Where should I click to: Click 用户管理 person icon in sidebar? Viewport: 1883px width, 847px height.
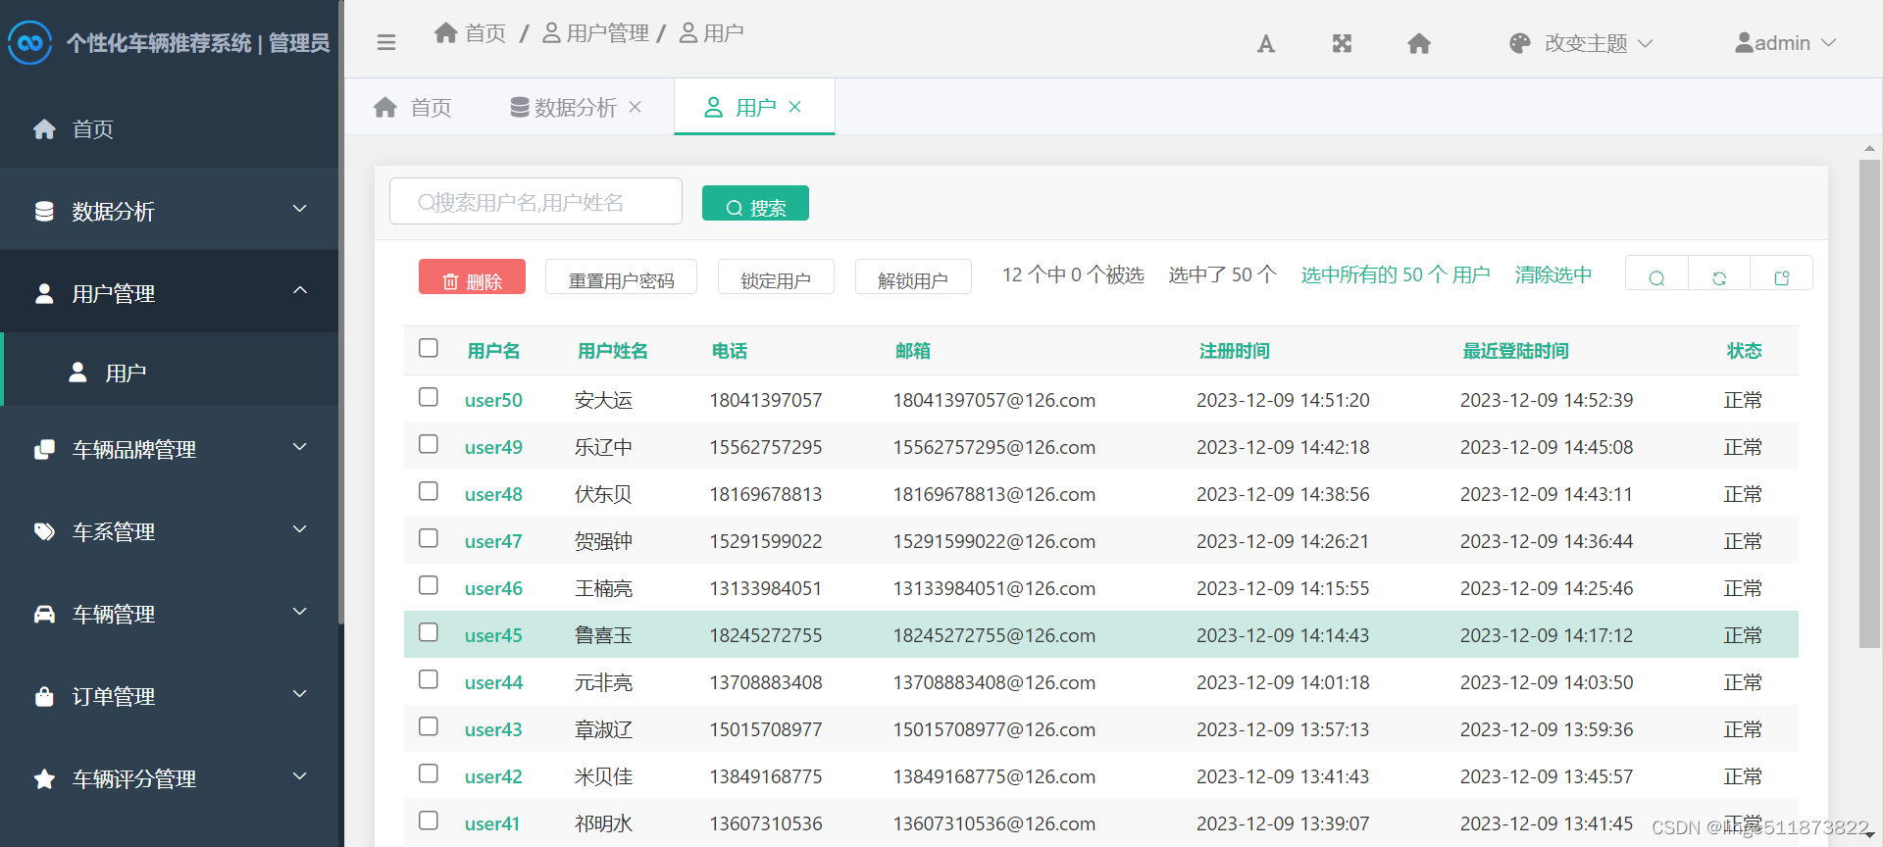pos(44,294)
